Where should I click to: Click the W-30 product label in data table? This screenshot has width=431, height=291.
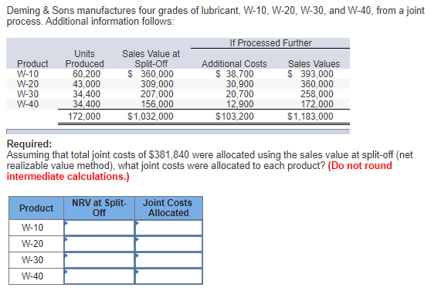click(28, 94)
